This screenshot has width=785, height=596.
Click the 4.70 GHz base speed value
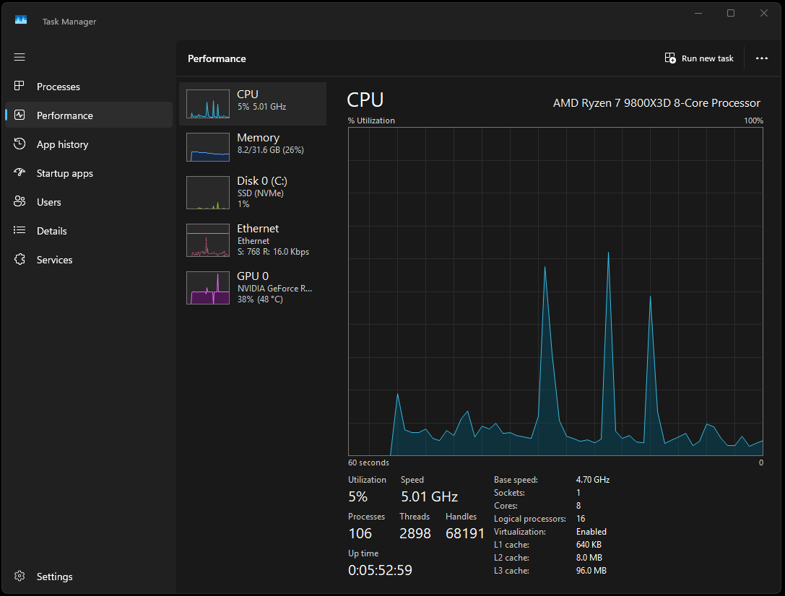[593, 480]
